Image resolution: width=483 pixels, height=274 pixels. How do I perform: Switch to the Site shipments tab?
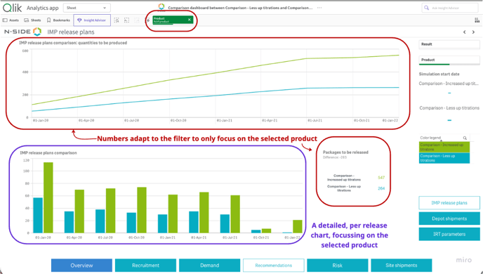(402, 266)
